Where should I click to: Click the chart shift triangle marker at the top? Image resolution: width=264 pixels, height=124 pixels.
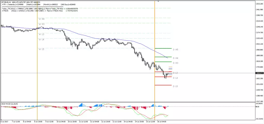pyautogui.click(x=158, y=1)
